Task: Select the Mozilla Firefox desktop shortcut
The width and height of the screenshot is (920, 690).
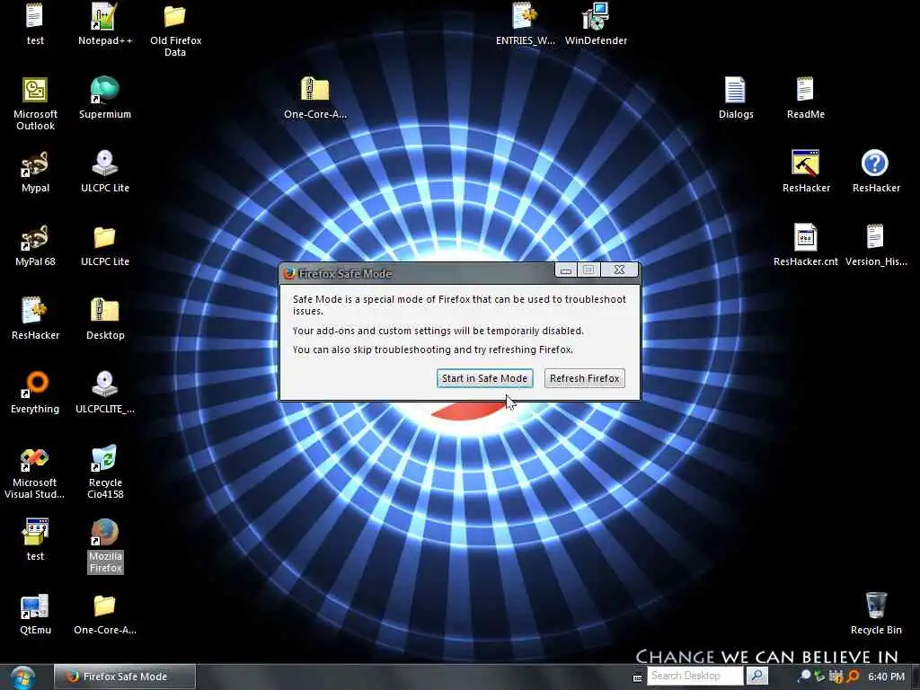Action: pos(106,545)
